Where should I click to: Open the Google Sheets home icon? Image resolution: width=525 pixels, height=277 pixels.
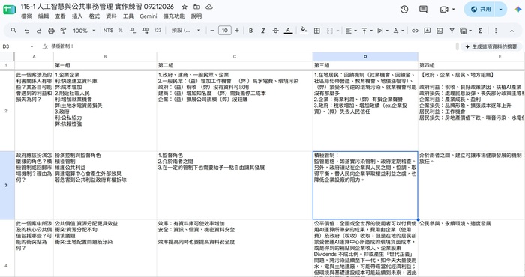pyautogui.click(x=9, y=10)
